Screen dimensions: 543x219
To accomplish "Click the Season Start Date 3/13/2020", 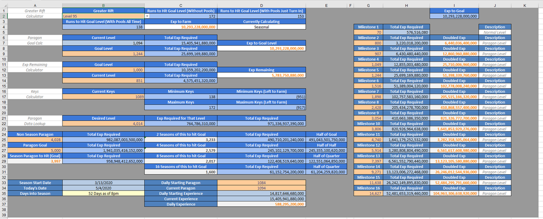I will click(x=103, y=183).
